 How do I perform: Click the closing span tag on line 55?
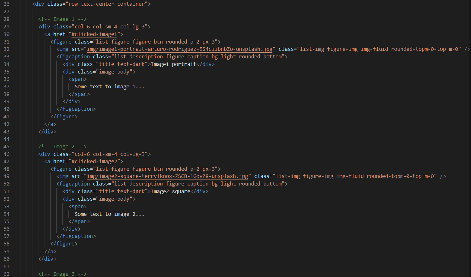(79, 221)
